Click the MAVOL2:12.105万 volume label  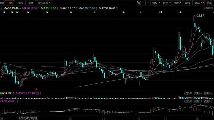(x=27, y=93)
